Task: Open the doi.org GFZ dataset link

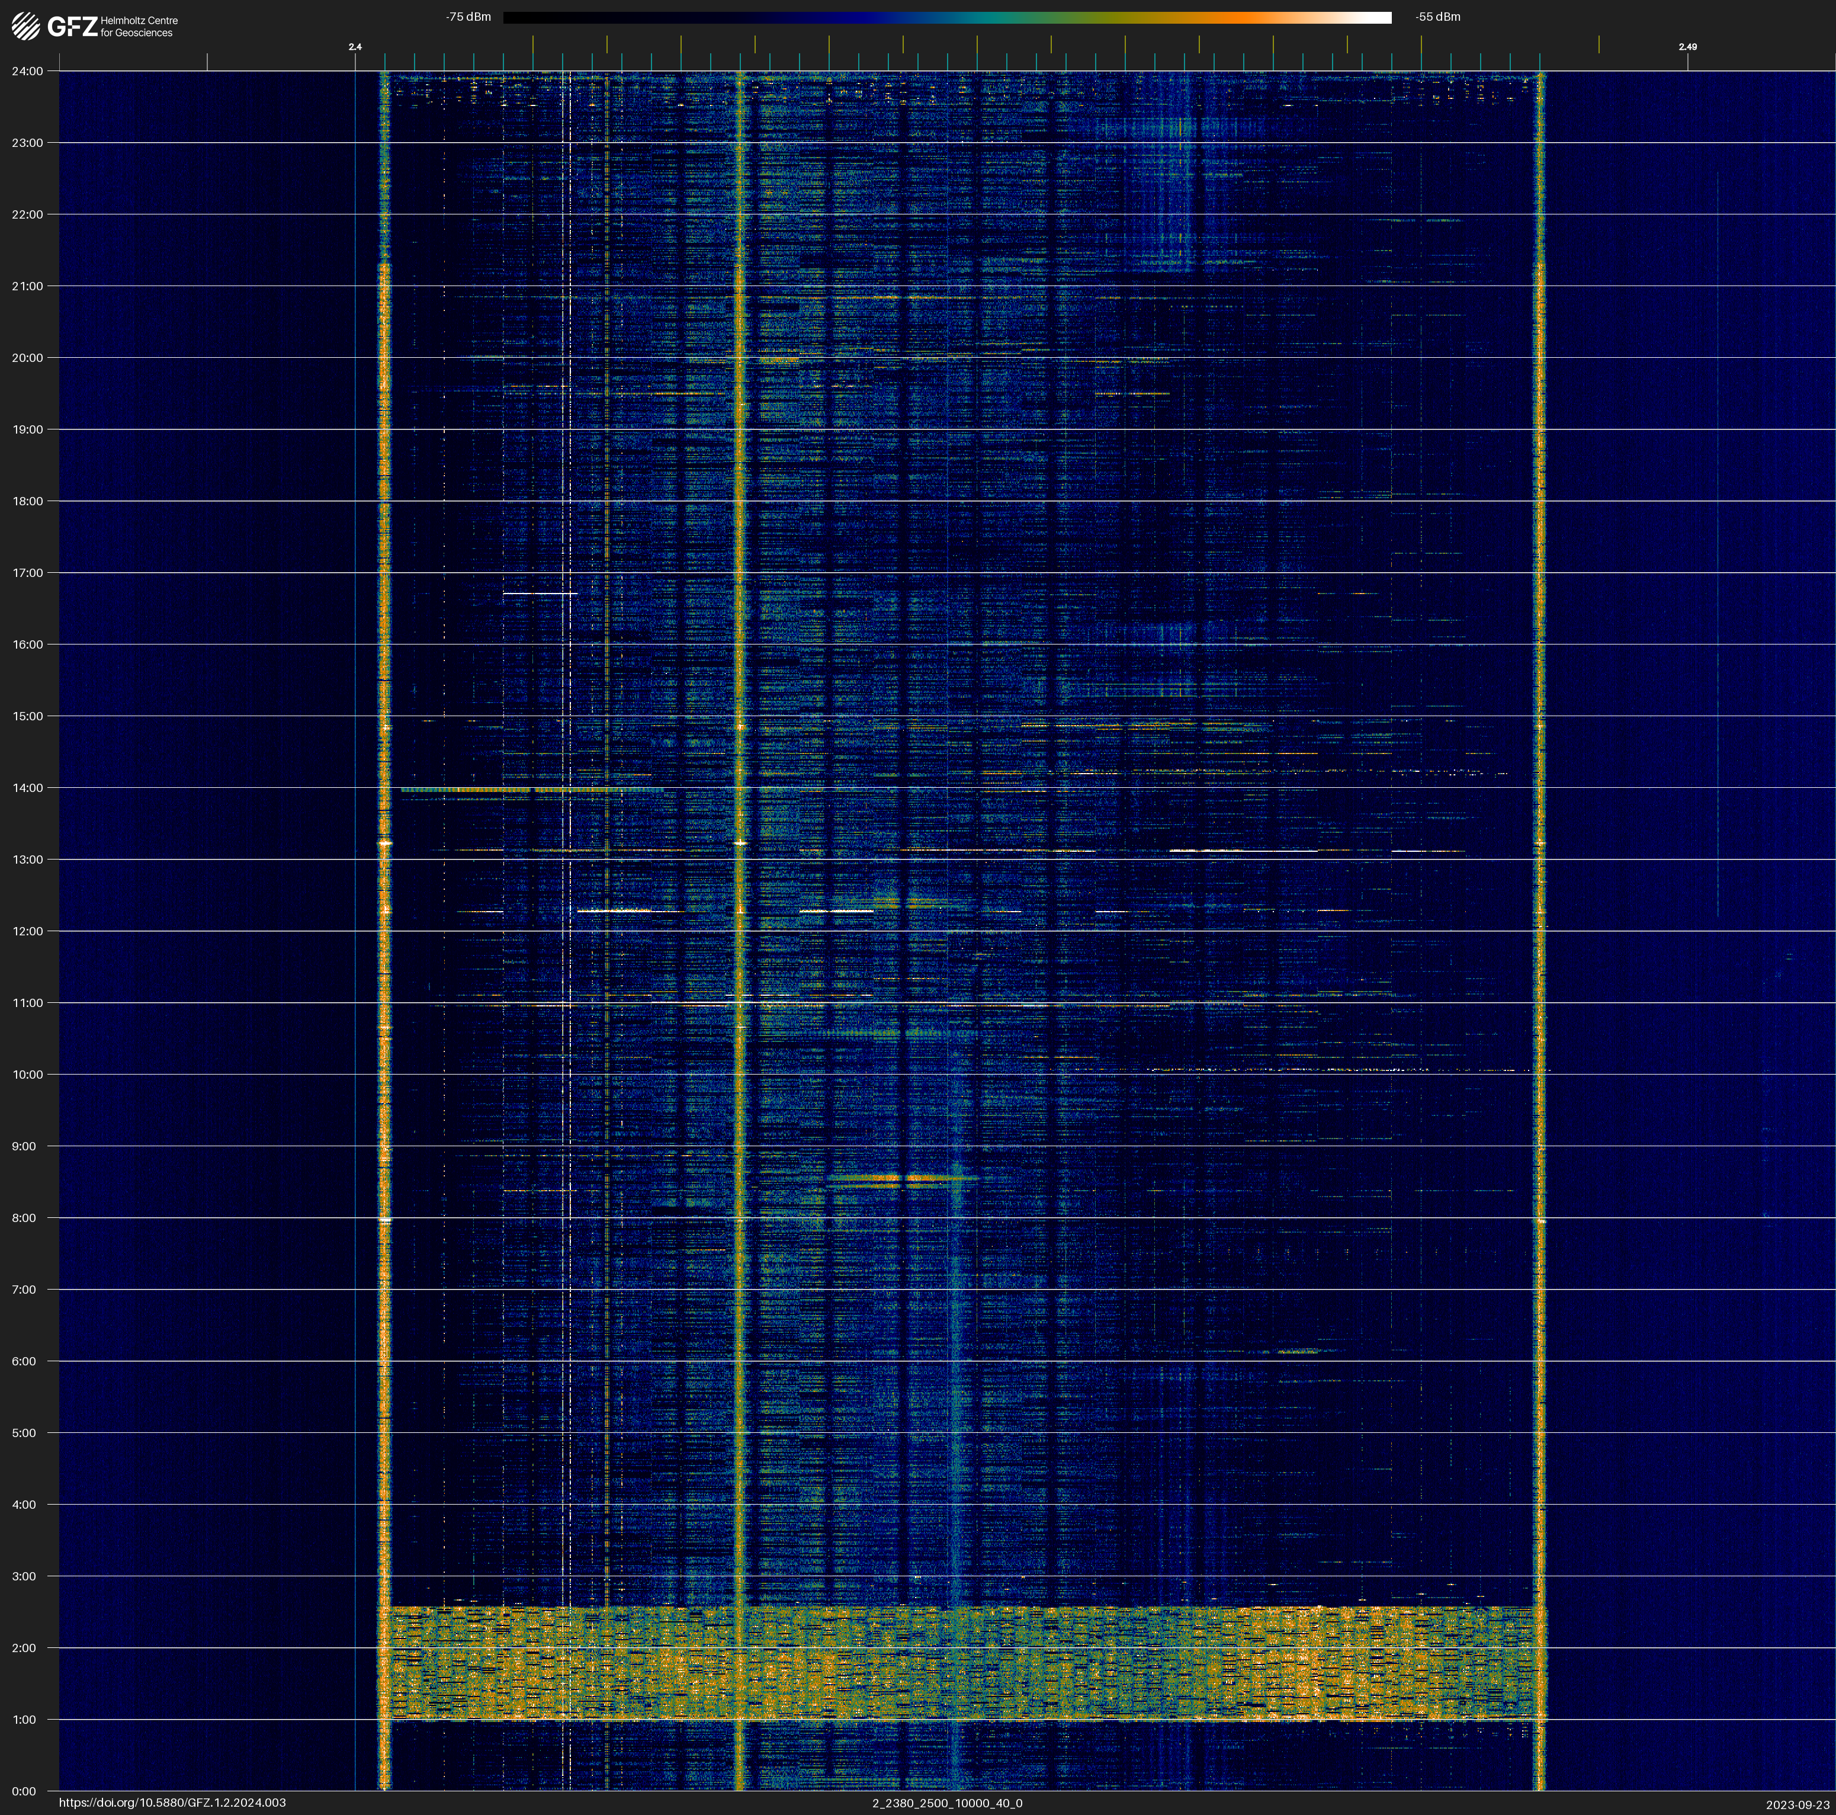Action: pyautogui.click(x=172, y=1803)
